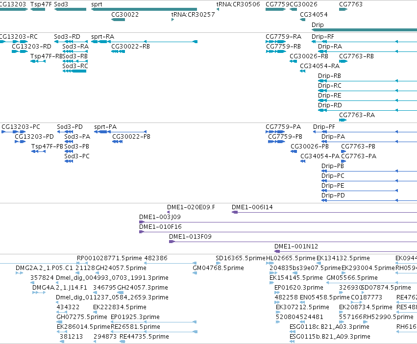Click the ESG0118c.B21_A03.3prime EST label
Image resolution: width=417 pixels, height=344 pixels.
pyautogui.click(x=329, y=327)
